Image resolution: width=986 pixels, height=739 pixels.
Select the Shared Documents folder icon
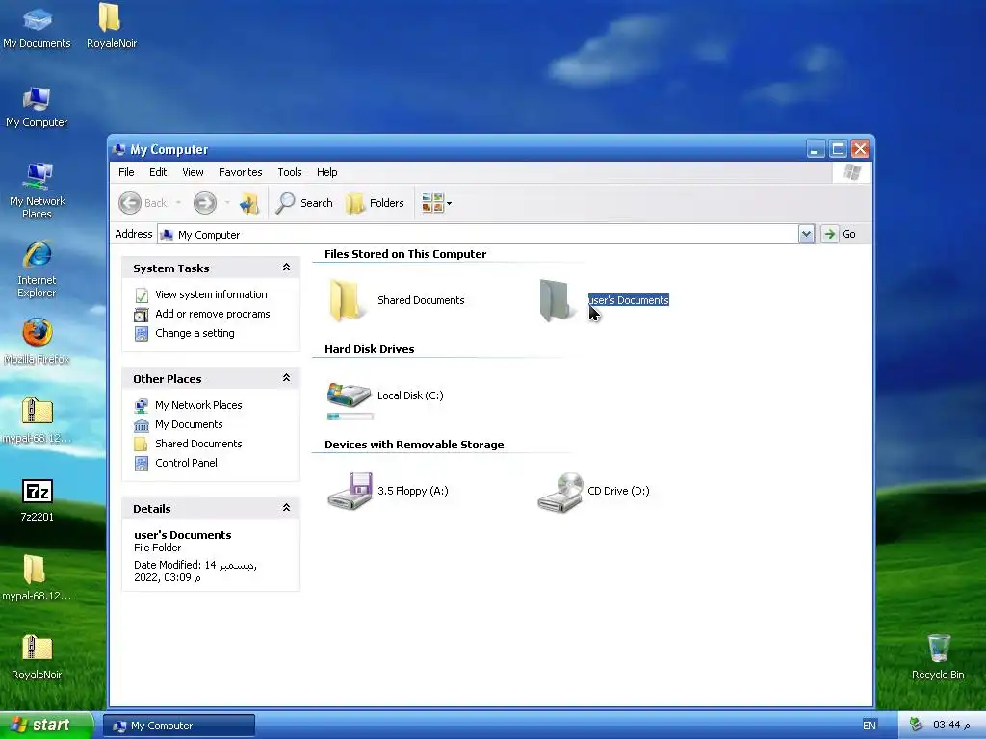347,300
